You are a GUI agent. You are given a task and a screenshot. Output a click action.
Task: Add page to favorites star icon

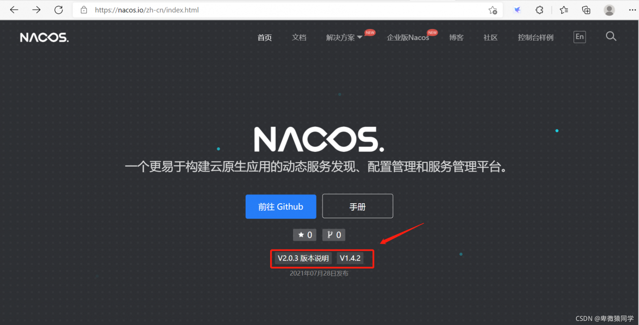[x=493, y=10]
